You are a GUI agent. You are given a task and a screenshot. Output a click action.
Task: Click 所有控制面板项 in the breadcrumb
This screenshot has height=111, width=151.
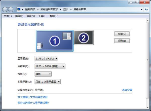49,9
